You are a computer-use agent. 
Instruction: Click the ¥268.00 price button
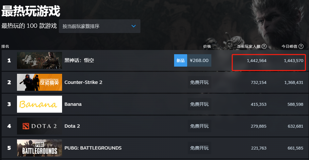199,60
